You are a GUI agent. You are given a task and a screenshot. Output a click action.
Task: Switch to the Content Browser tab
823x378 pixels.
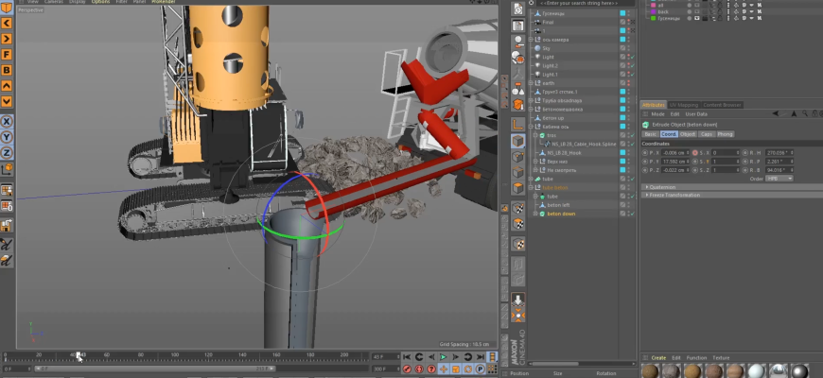[x=723, y=105]
